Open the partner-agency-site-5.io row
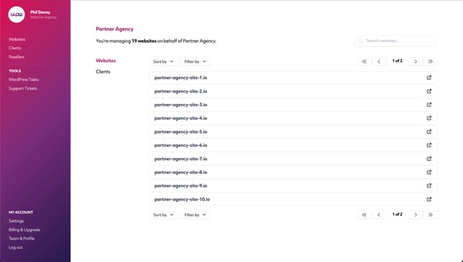The height and width of the screenshot is (262, 463). [x=293, y=132]
